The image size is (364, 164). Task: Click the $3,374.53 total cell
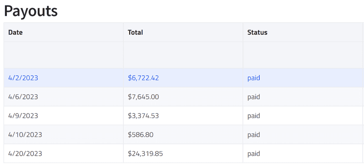pos(183,116)
